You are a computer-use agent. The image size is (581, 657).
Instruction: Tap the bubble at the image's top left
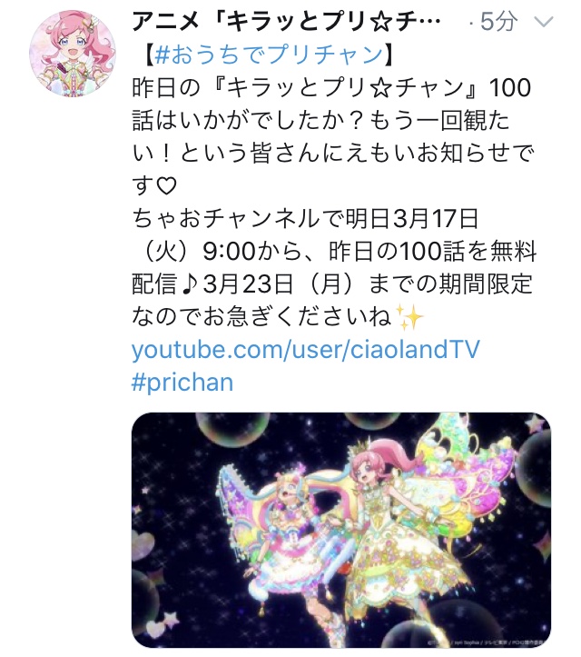pyautogui.click(x=231, y=432)
